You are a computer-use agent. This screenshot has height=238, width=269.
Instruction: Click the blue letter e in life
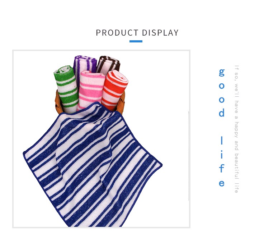pyautogui.click(x=222, y=183)
